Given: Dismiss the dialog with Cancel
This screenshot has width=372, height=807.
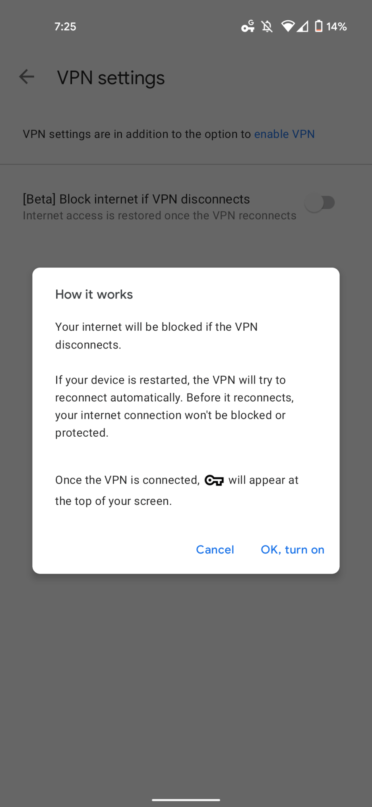Looking at the screenshot, I should click(x=215, y=549).
